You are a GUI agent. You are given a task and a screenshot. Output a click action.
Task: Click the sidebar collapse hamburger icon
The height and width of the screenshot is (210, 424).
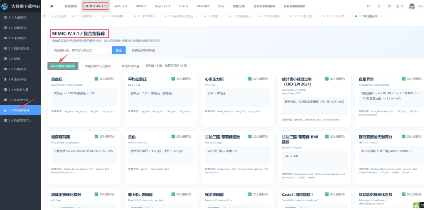[x=51, y=6]
